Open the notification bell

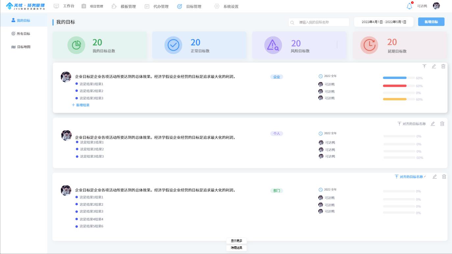point(410,6)
